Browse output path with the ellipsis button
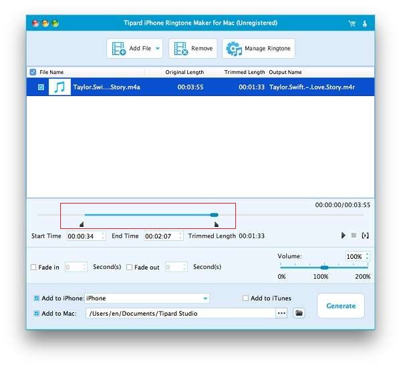This screenshot has height=367, width=401. tap(281, 314)
